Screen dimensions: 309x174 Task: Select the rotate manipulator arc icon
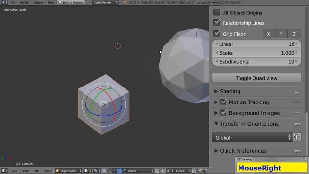[x=119, y=171]
